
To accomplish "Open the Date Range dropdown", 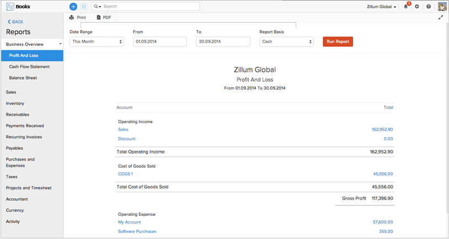I will point(97,41).
